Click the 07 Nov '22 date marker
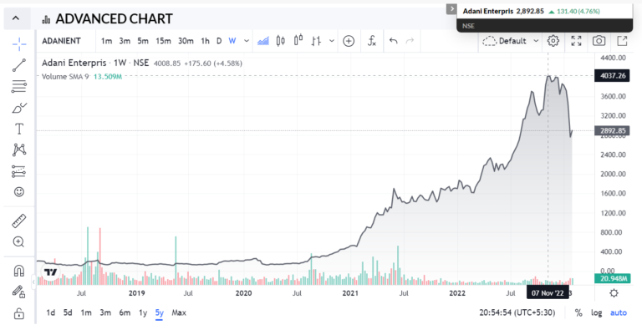Screen dimensions: 642x330 click(x=548, y=293)
